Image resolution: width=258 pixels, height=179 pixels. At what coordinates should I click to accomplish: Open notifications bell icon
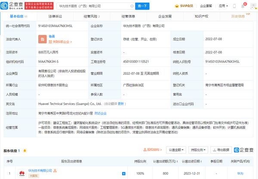[243, 6]
